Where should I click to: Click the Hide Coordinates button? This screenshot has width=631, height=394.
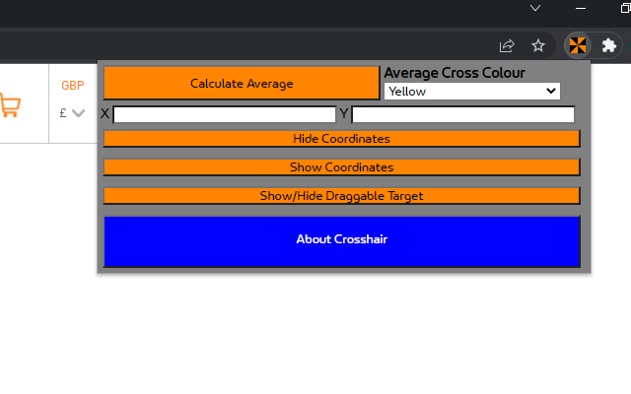[341, 139]
